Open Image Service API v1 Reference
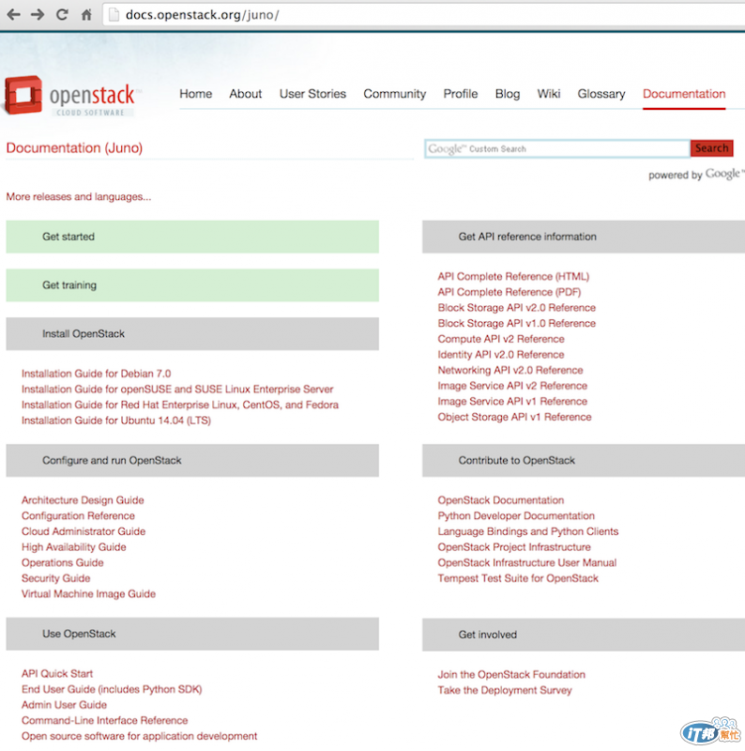The width and height of the screenshot is (745, 751). (512, 402)
